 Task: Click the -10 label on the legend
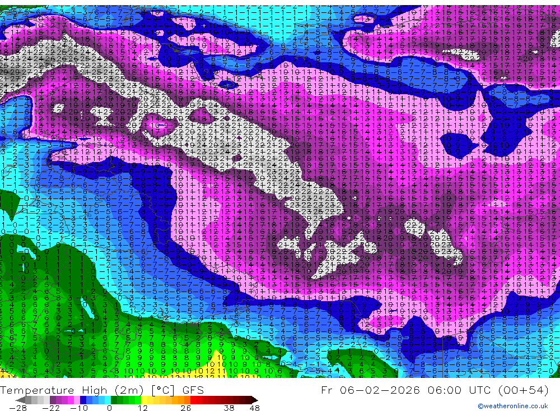click(x=79, y=408)
